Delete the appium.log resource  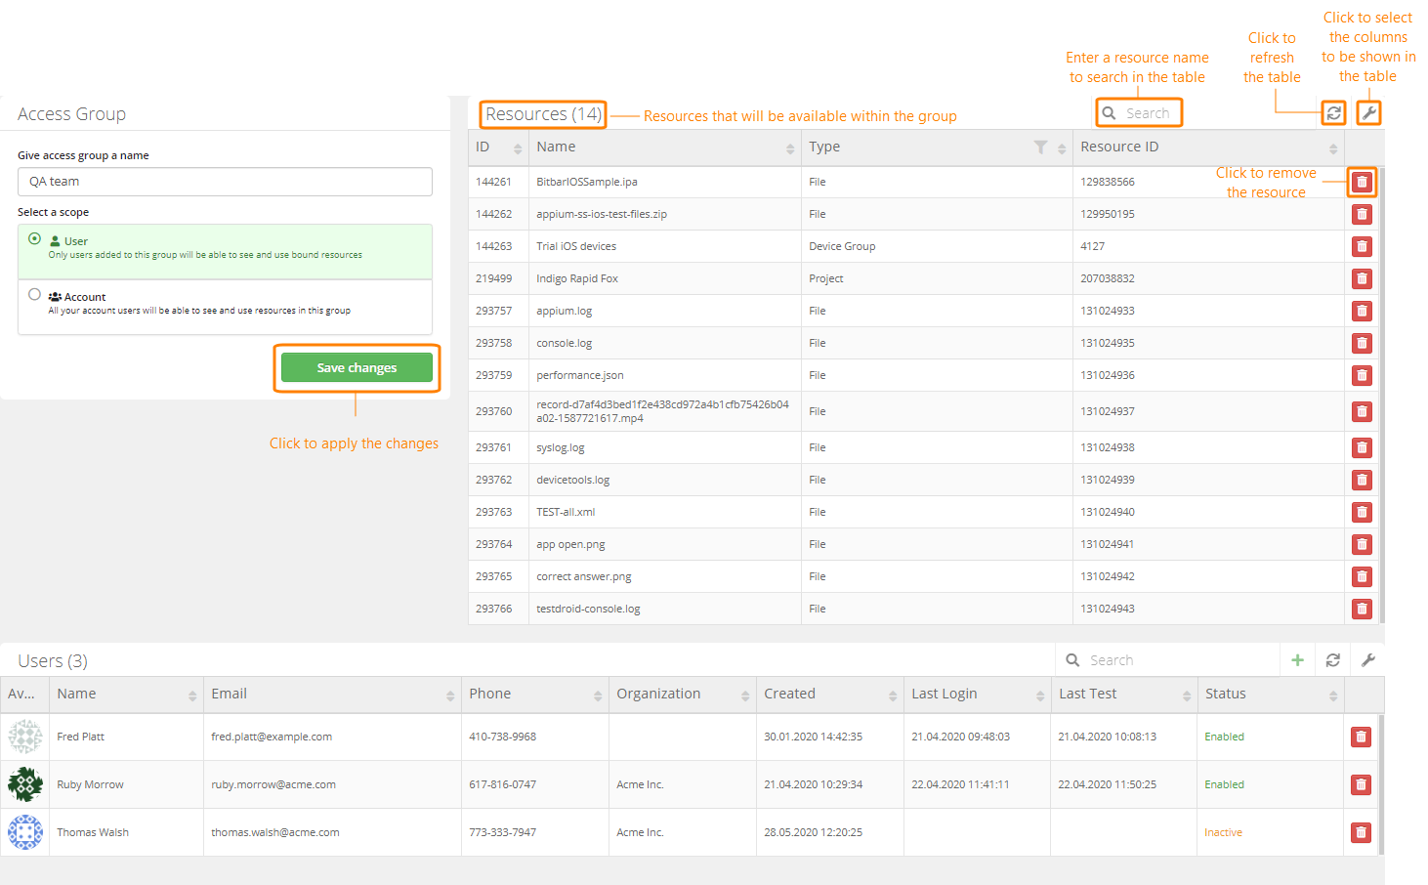coord(1362,311)
